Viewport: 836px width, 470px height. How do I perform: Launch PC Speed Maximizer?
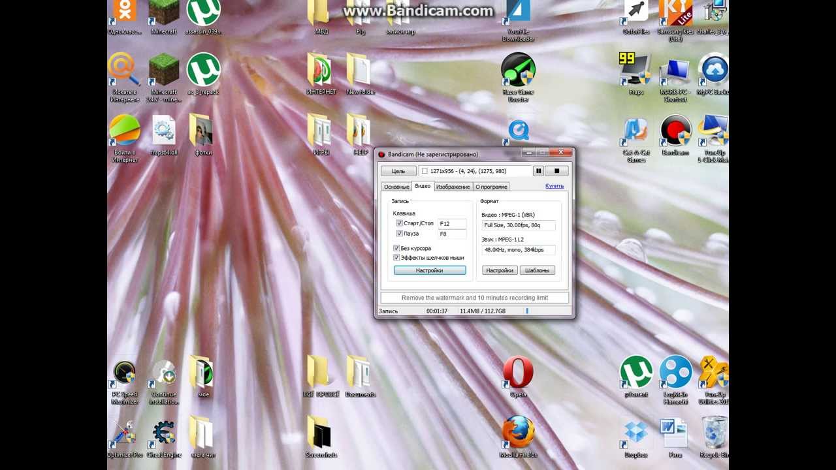[124, 382]
